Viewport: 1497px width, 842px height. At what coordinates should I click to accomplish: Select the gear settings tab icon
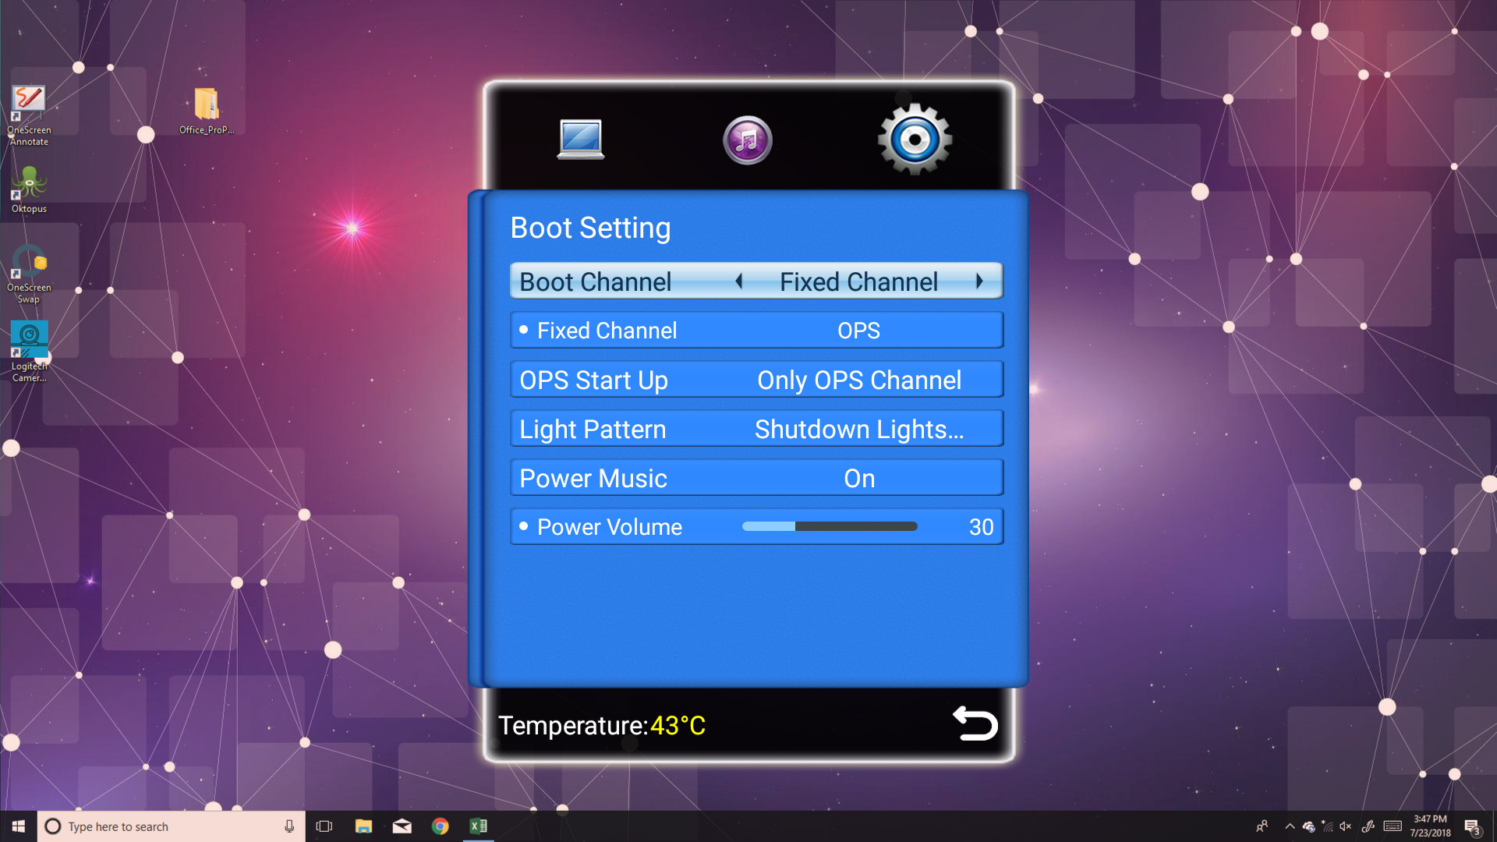point(915,140)
